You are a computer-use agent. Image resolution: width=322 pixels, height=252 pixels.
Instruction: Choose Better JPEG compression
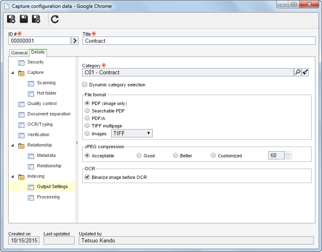tap(176, 155)
